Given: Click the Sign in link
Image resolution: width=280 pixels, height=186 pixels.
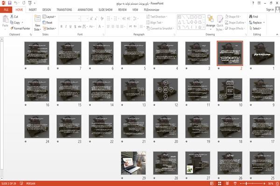Looking at the screenshot, I should click(x=270, y=10).
